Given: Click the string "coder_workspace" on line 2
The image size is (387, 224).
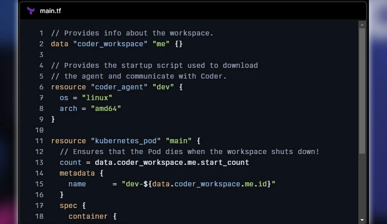Looking at the screenshot, I should coord(110,44).
